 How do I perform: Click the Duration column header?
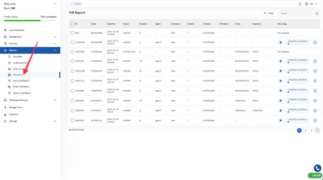[143, 24]
